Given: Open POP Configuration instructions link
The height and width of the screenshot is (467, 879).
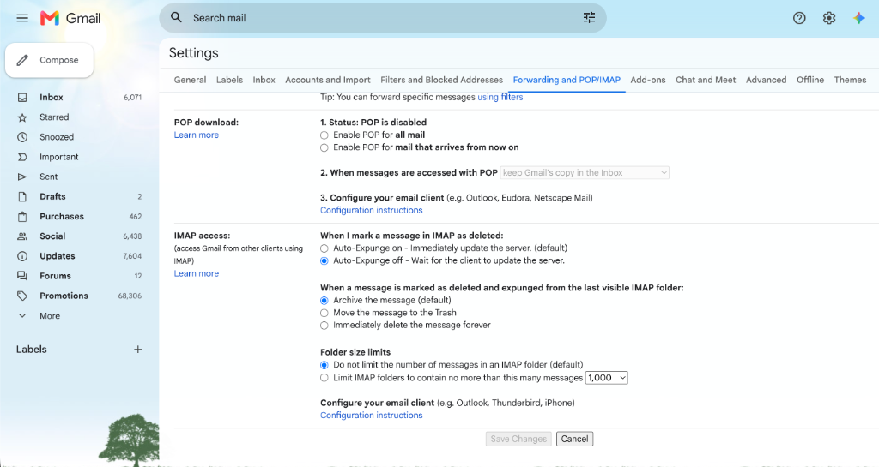Looking at the screenshot, I should [372, 210].
